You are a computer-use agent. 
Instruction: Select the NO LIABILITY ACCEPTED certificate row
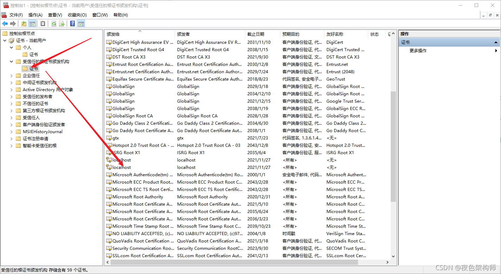248,233
